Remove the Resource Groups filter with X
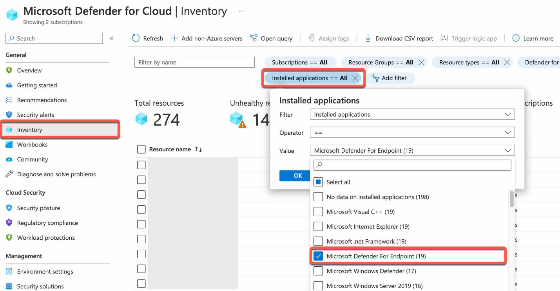This screenshot has width=560, height=291. [x=421, y=62]
